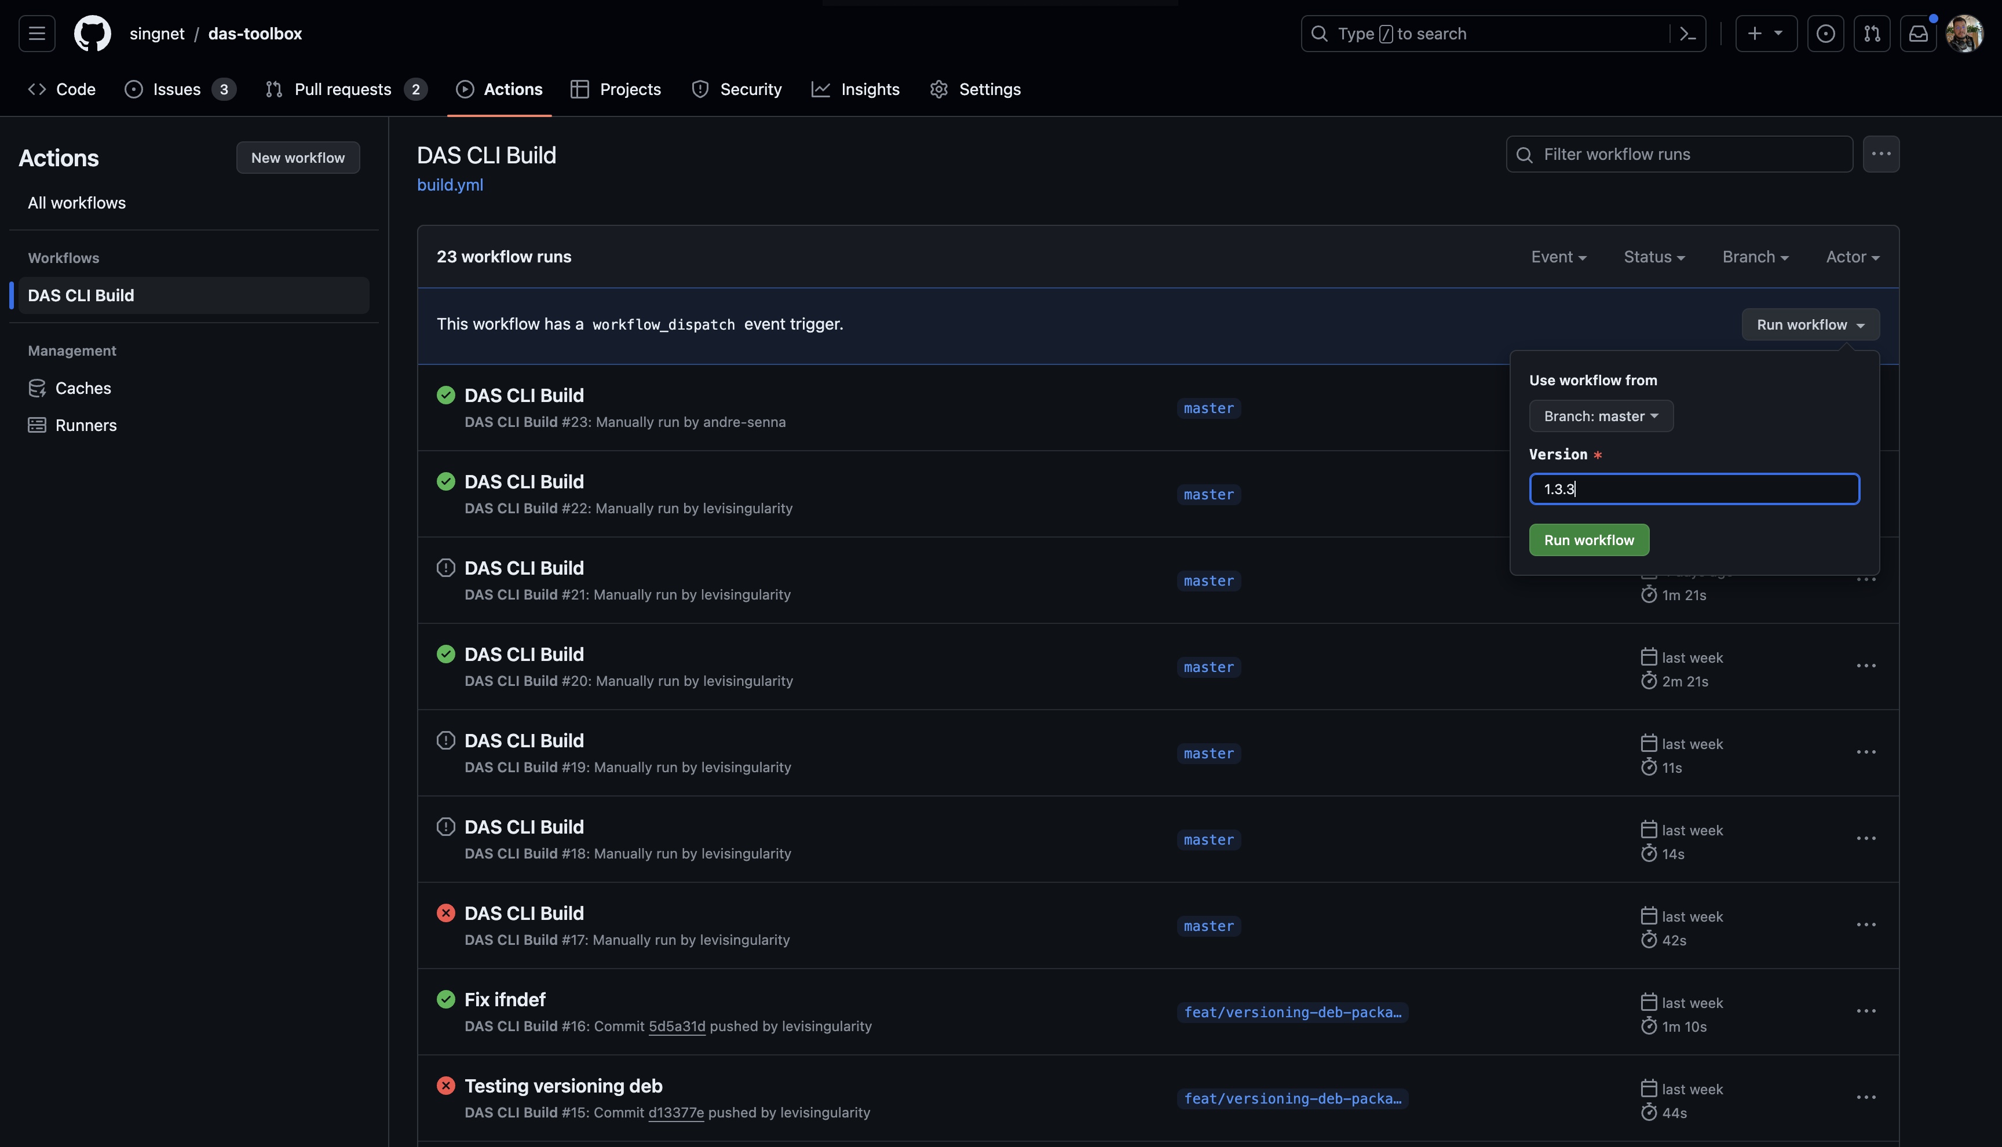This screenshot has width=2002, height=1147.
Task: Focus the Filter workflow runs field
Action: click(1679, 155)
